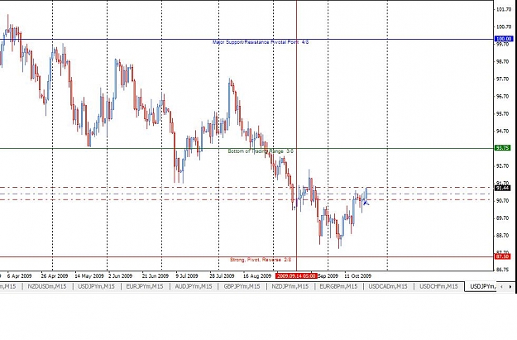This screenshot has width=517, height=340.
Task: Click the 2 Jun 2009 date label
Action: (x=120, y=276)
